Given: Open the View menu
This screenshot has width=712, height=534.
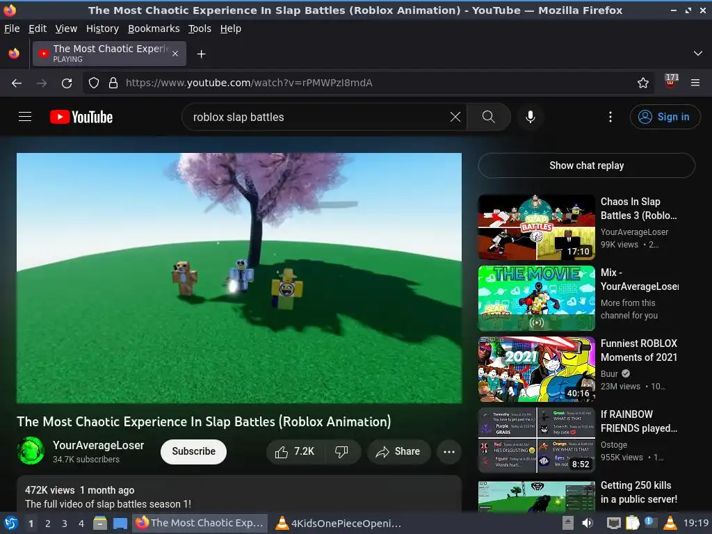Looking at the screenshot, I should pos(66,29).
